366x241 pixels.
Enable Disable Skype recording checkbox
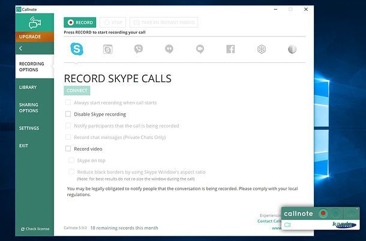68,114
